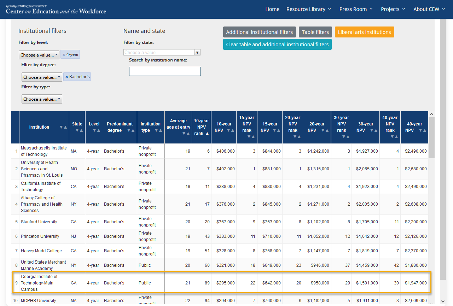The width and height of the screenshot is (453, 306).
Task: Remove the 4-year filter tag via its x
Action: [64, 55]
